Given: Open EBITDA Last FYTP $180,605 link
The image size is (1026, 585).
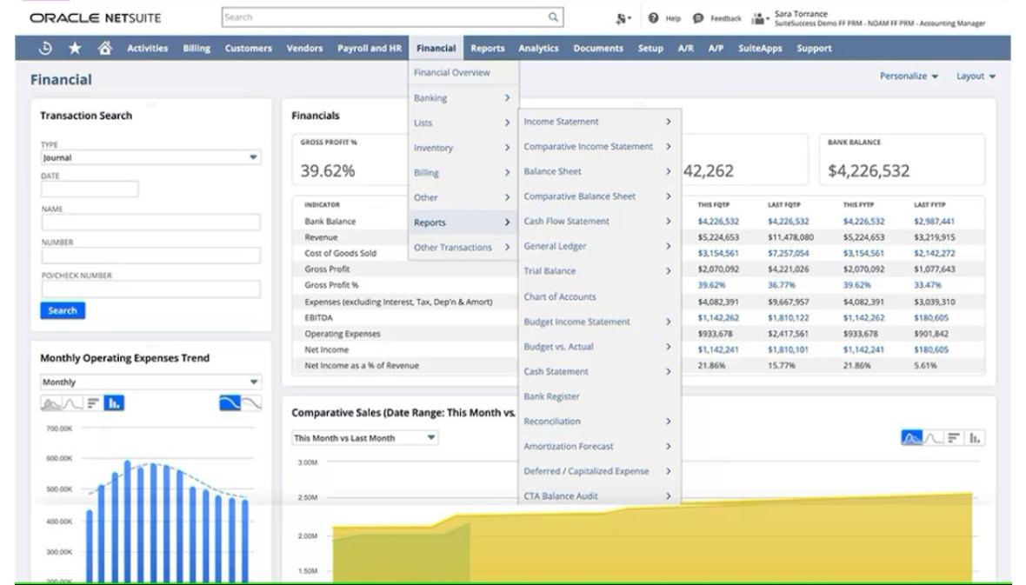Looking at the screenshot, I should click(930, 317).
